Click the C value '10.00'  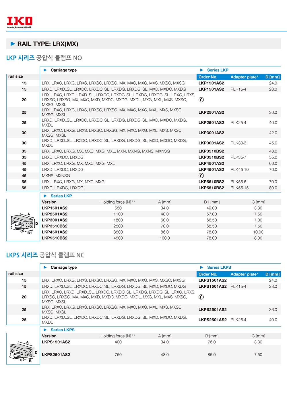pyautogui.click(x=258, y=232)
